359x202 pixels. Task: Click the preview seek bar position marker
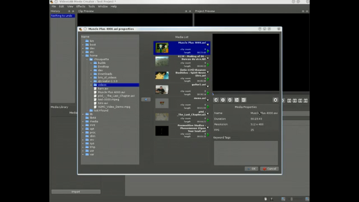click(x=213, y=94)
